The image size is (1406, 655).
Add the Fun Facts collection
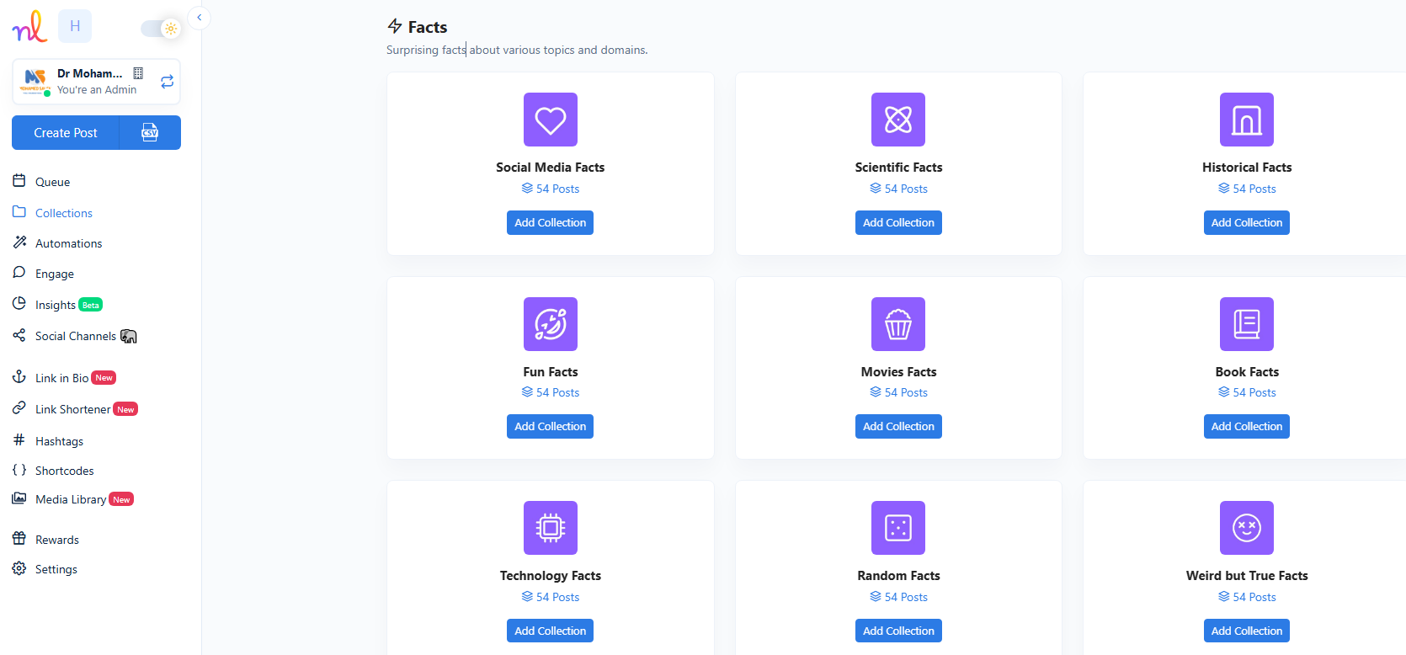(x=550, y=426)
